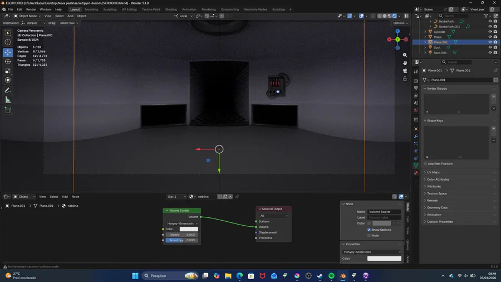Viewport: 501px width, 282px height.
Task: Add a new shape key with plus
Action: [x=494, y=128]
